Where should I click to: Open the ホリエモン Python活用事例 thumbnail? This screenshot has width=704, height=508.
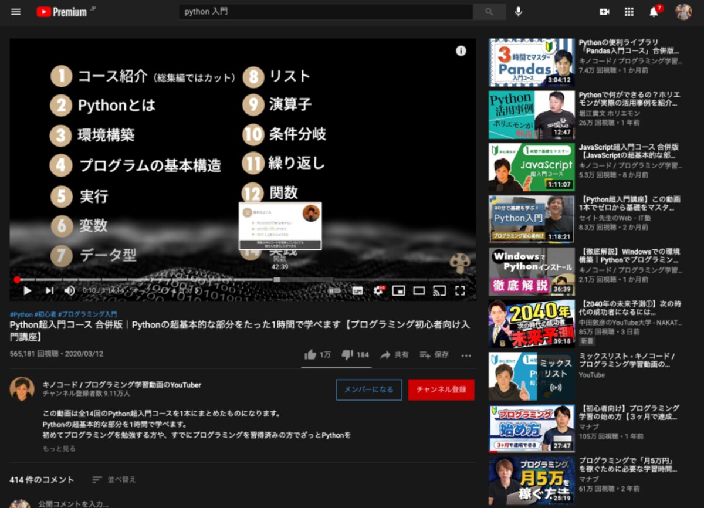tap(532, 114)
